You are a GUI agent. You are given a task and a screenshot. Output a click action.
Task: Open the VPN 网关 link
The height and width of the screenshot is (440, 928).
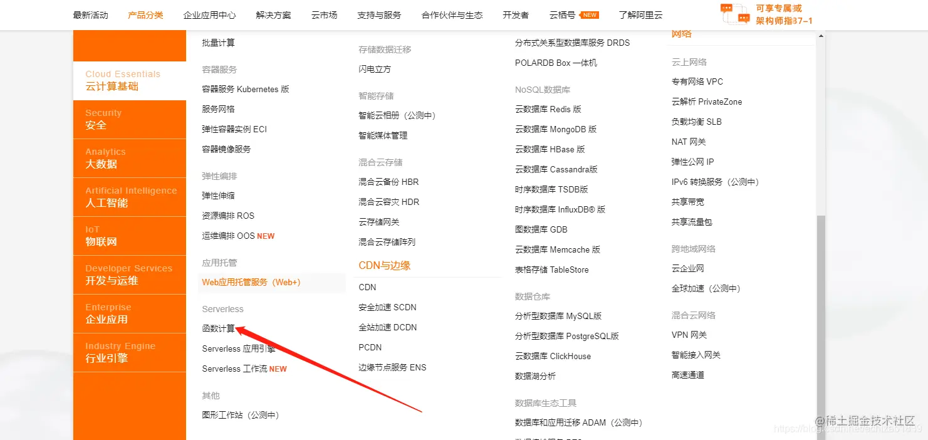pyautogui.click(x=689, y=335)
